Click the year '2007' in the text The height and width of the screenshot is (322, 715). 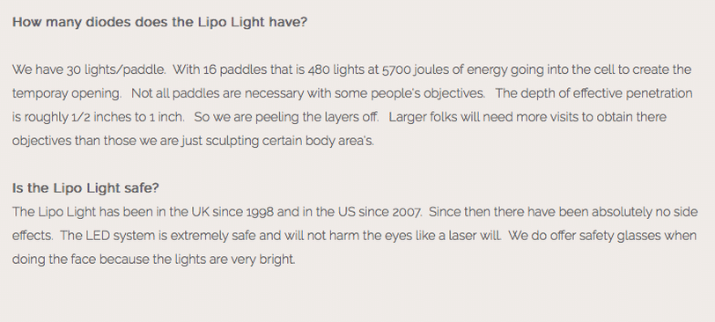coord(406,212)
